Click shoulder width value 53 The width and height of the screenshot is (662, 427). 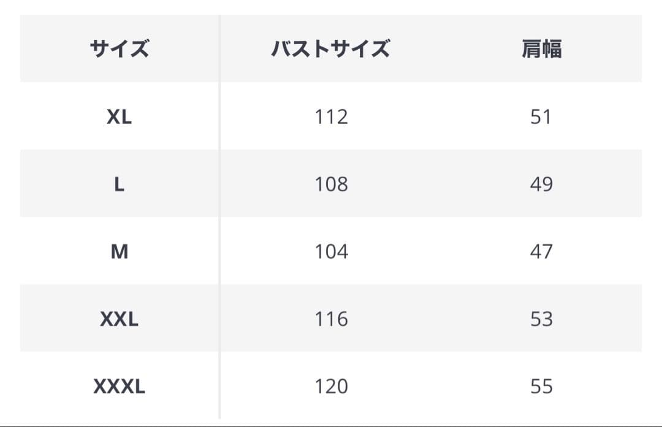541,319
